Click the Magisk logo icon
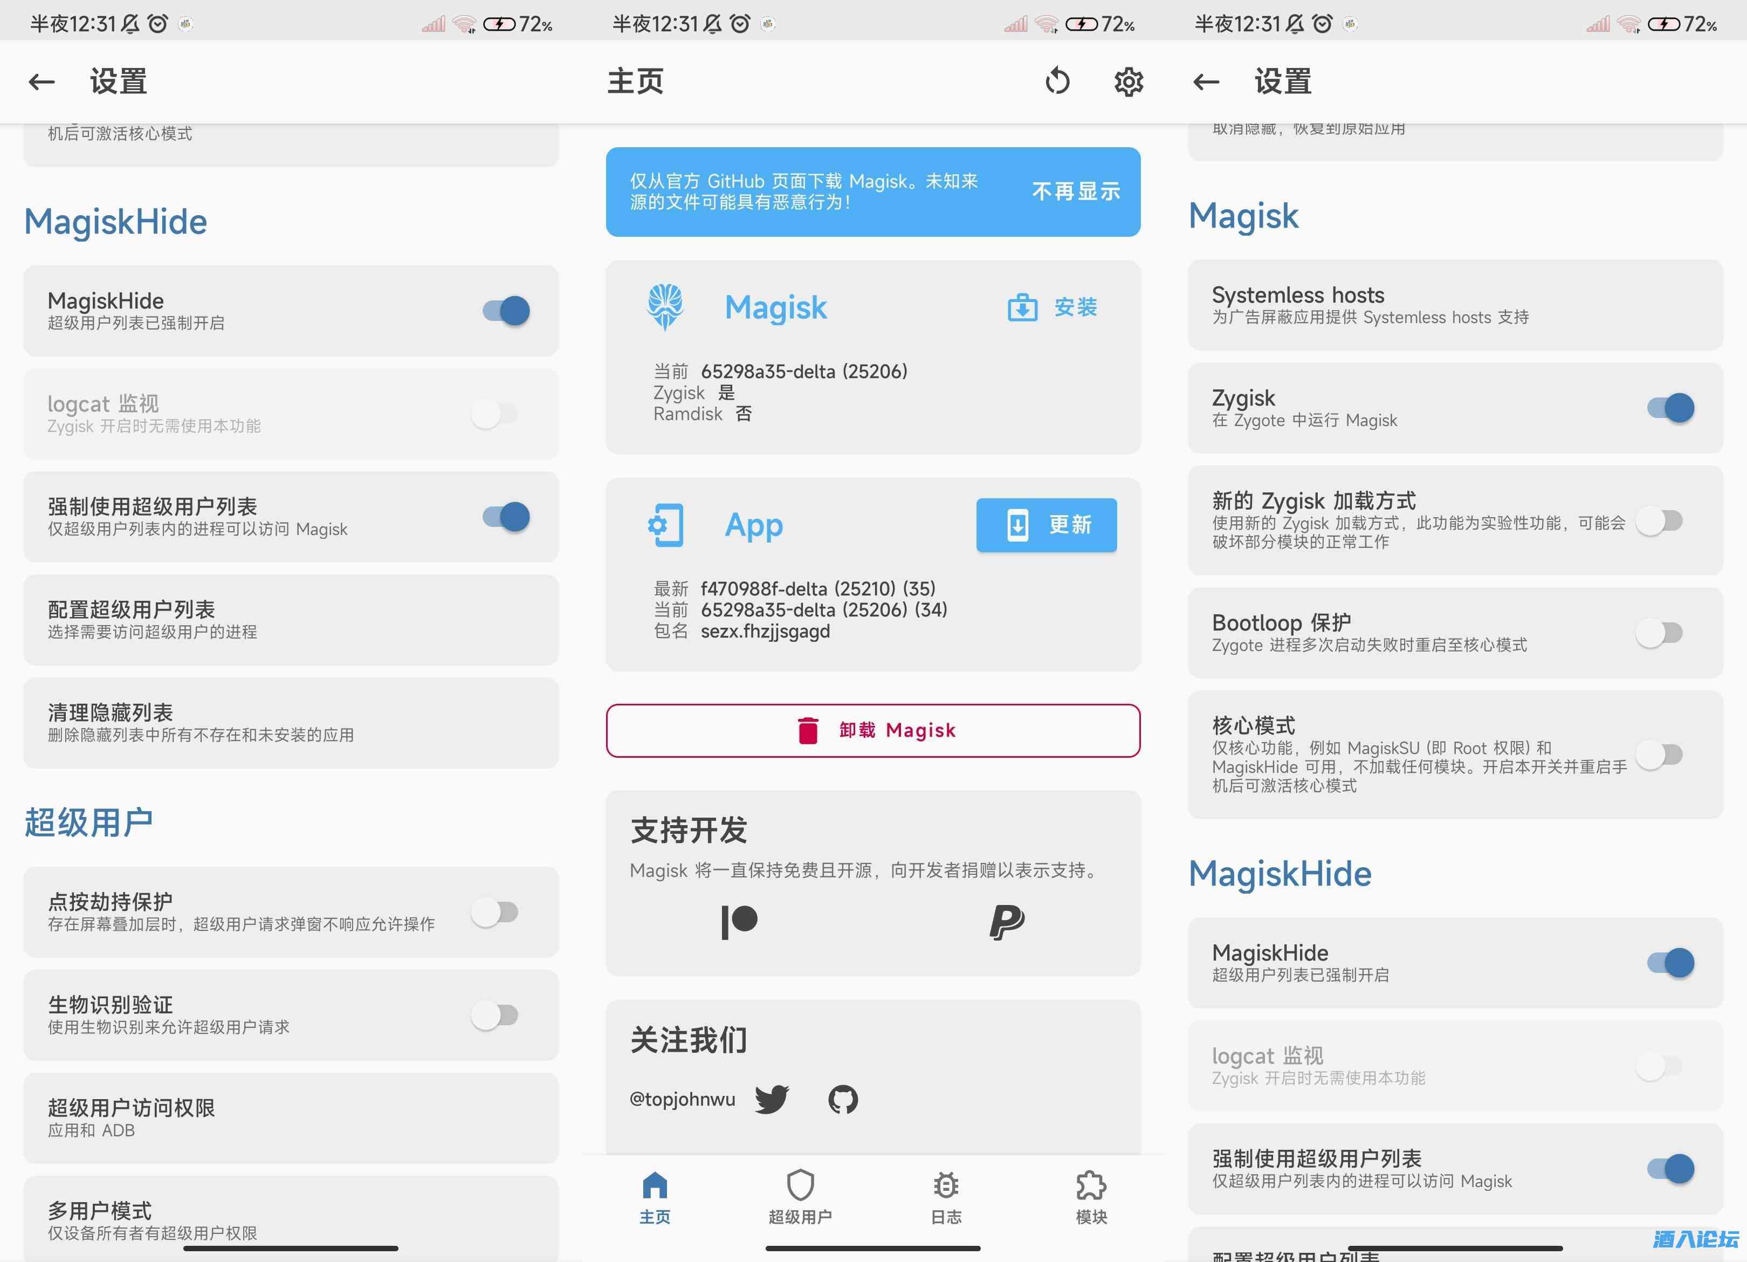 click(x=665, y=307)
